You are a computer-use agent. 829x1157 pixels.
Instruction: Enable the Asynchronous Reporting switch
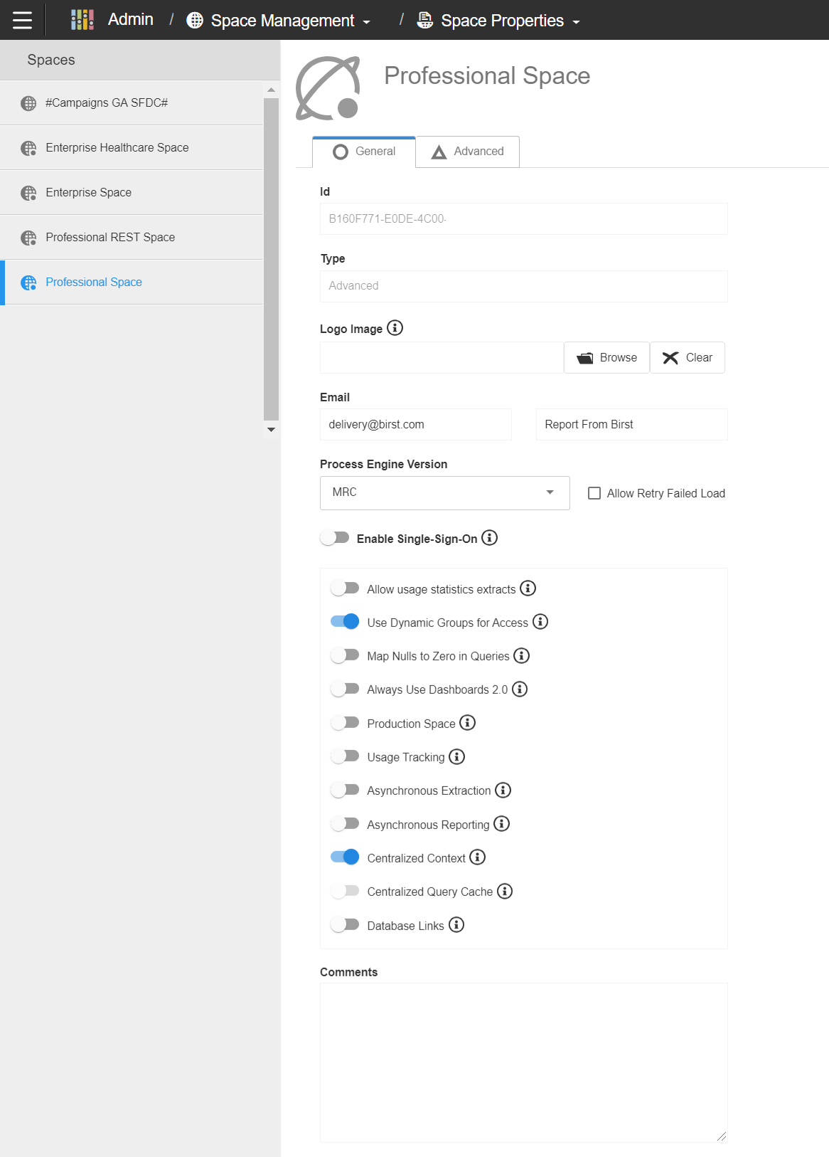tap(345, 824)
